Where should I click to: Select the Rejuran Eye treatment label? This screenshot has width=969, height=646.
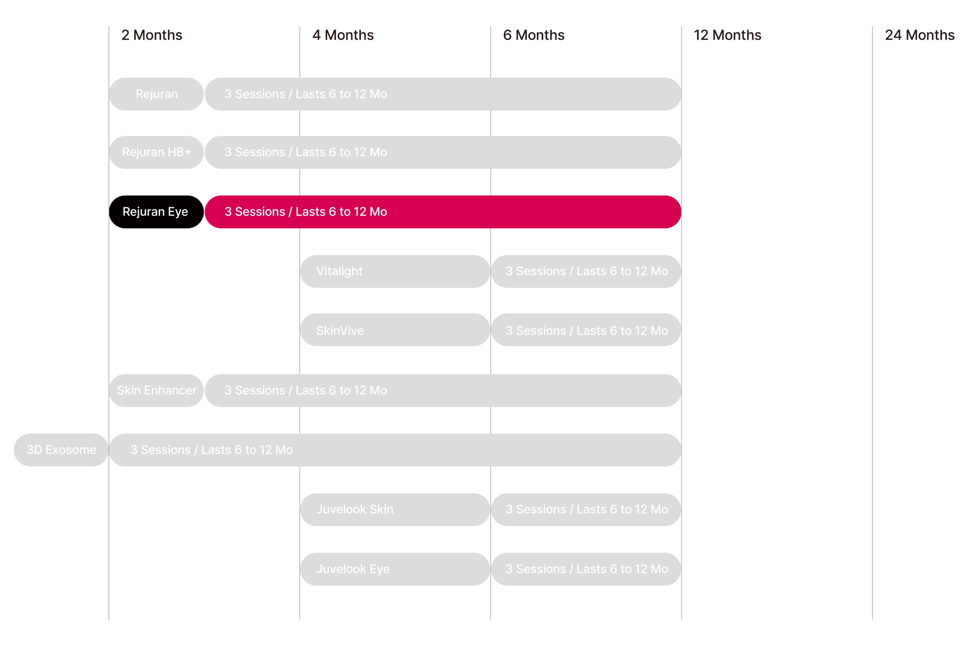156,212
